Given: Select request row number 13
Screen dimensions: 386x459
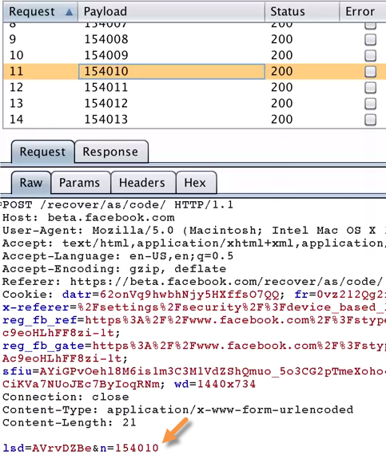Looking at the screenshot, I should 16,103.
